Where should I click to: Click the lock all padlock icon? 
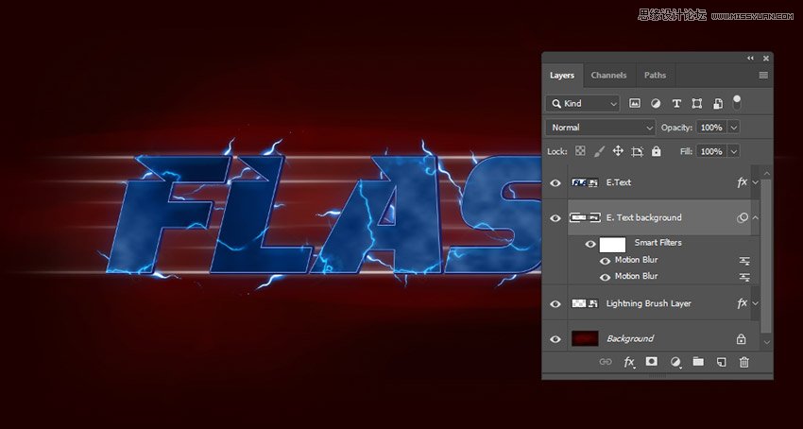tap(657, 151)
